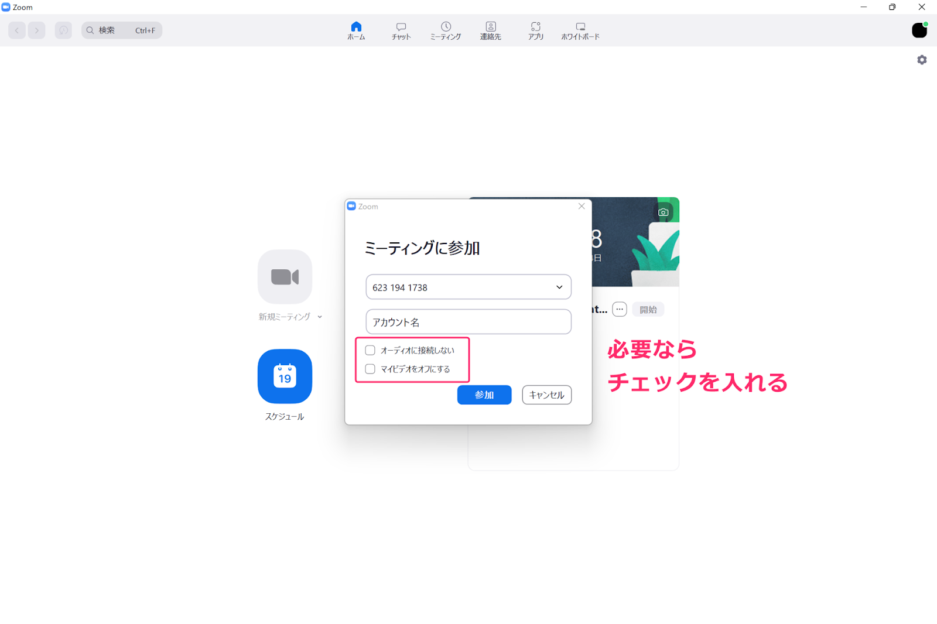
Task: Click the キャンセル button
Action: click(x=547, y=395)
